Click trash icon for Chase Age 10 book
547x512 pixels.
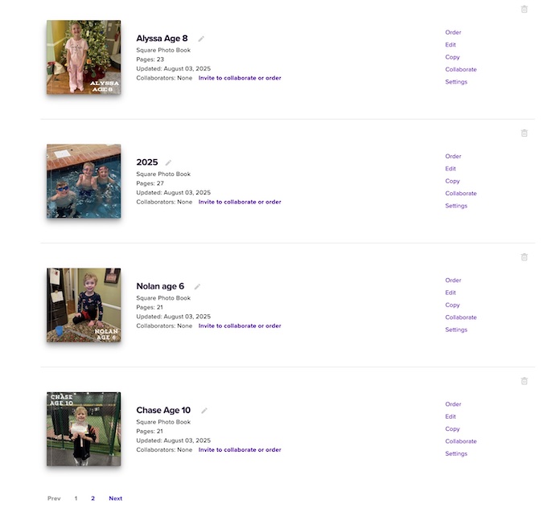coord(524,381)
